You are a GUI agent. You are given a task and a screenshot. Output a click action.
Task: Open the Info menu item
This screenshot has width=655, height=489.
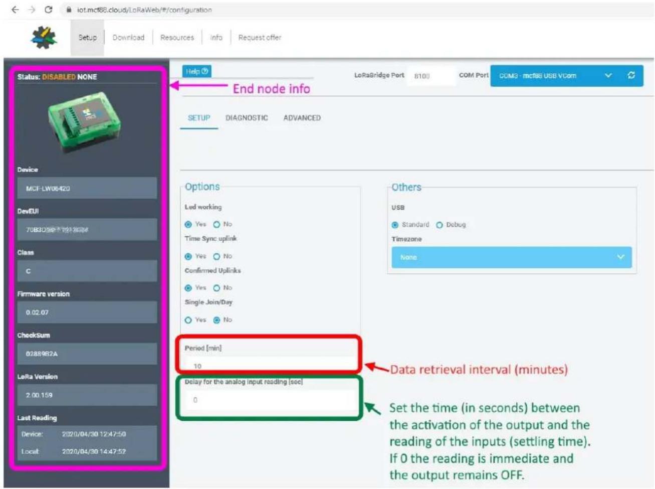216,38
